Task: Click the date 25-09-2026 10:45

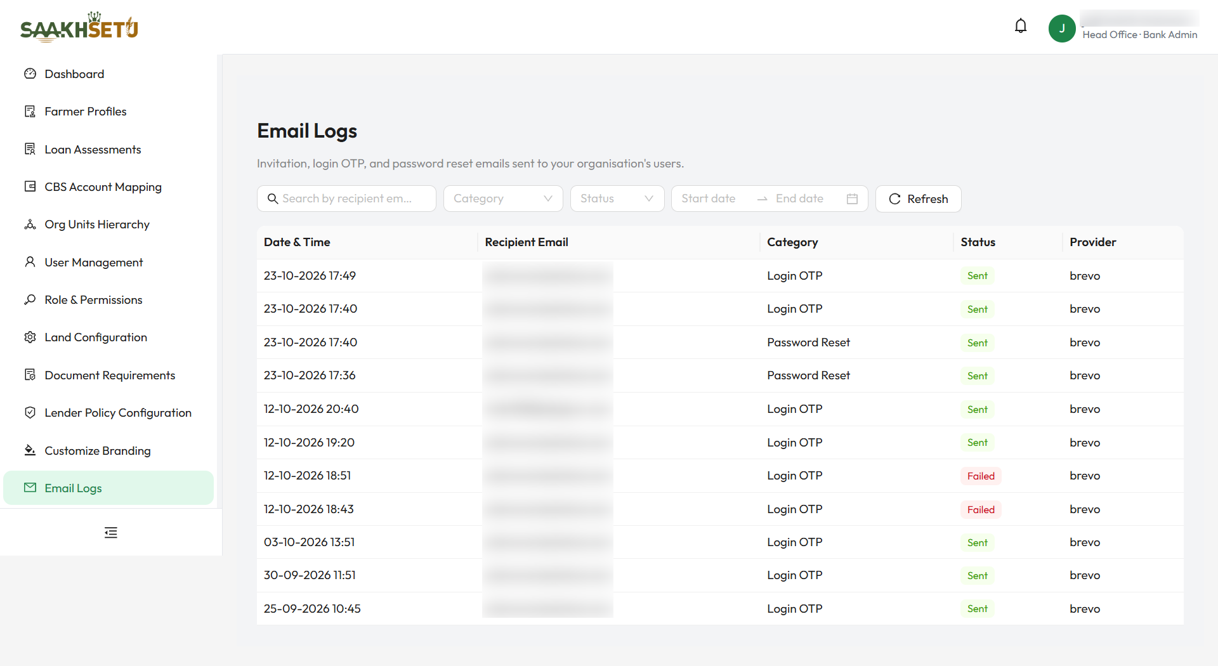Action: (x=312, y=609)
